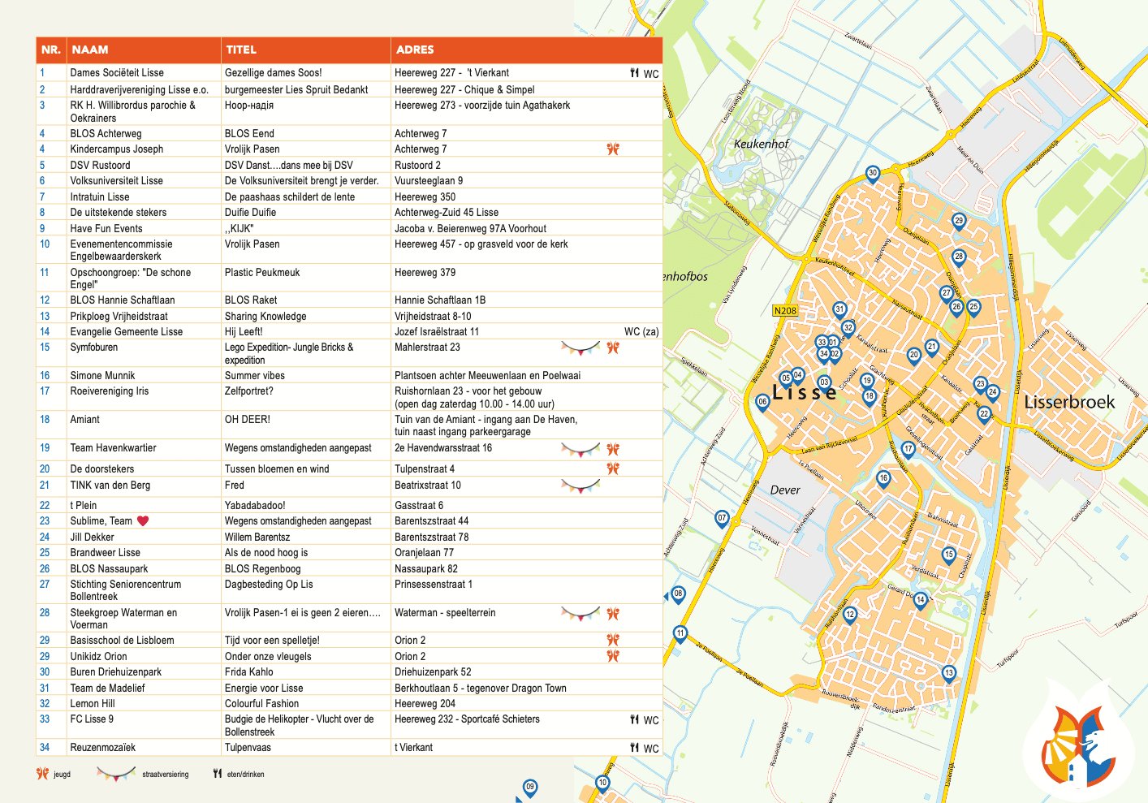Viewport: 1148px width, 803px height.
Task: Click jeugd icon in De doorstekers row
Action: click(x=613, y=468)
